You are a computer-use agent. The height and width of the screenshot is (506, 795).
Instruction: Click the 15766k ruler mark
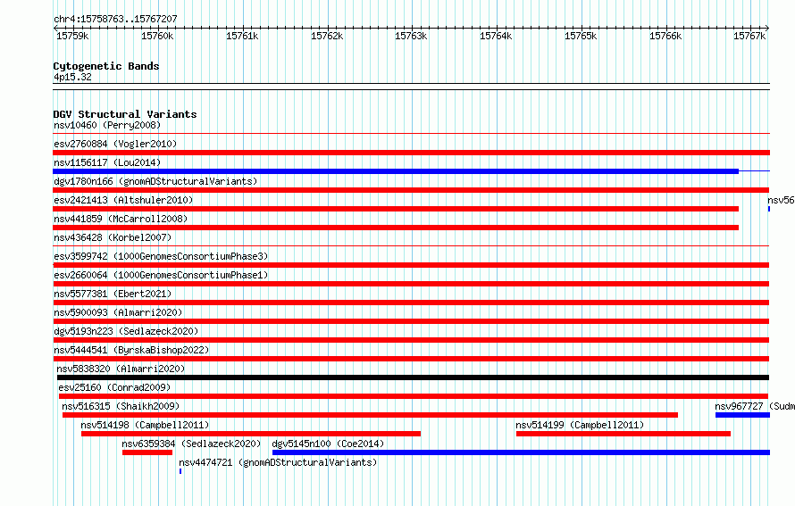[x=665, y=36]
